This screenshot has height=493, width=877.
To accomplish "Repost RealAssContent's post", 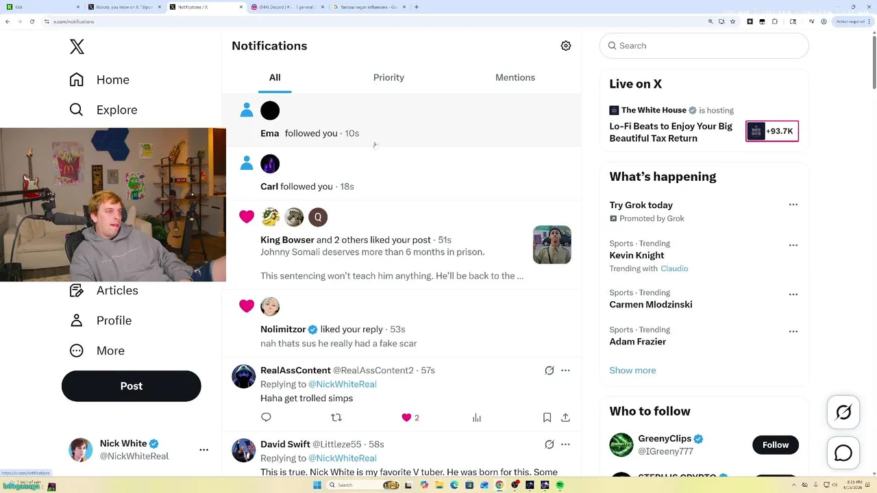I will coord(336,418).
